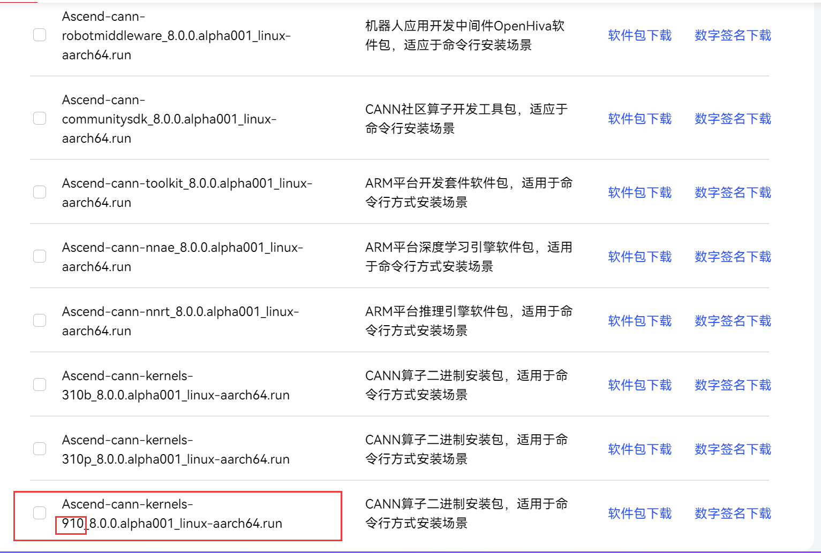The height and width of the screenshot is (553, 821).
Task: Select the kernels-310b package checkbox
Action: (x=40, y=385)
